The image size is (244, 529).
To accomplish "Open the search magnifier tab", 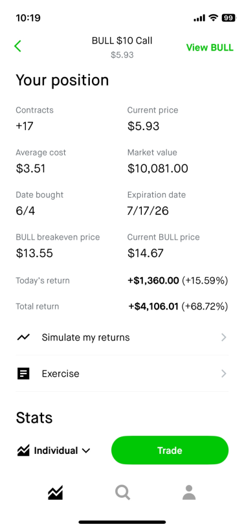I will click(x=122, y=493).
